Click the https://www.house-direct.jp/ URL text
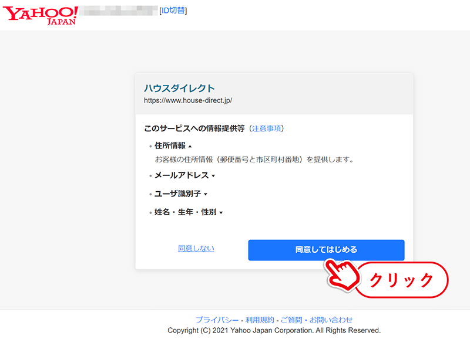Viewport: 470px width, 346px height. [x=188, y=100]
